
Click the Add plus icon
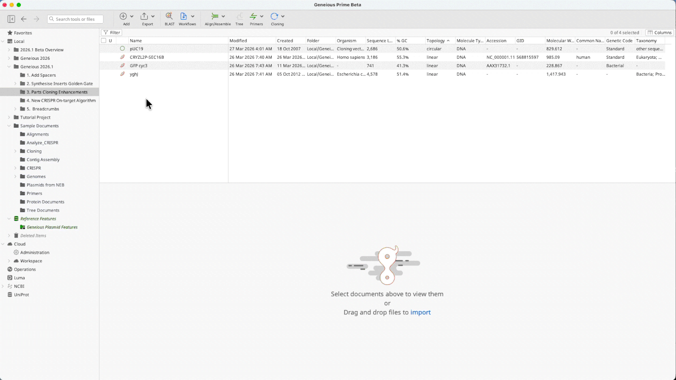(x=123, y=16)
